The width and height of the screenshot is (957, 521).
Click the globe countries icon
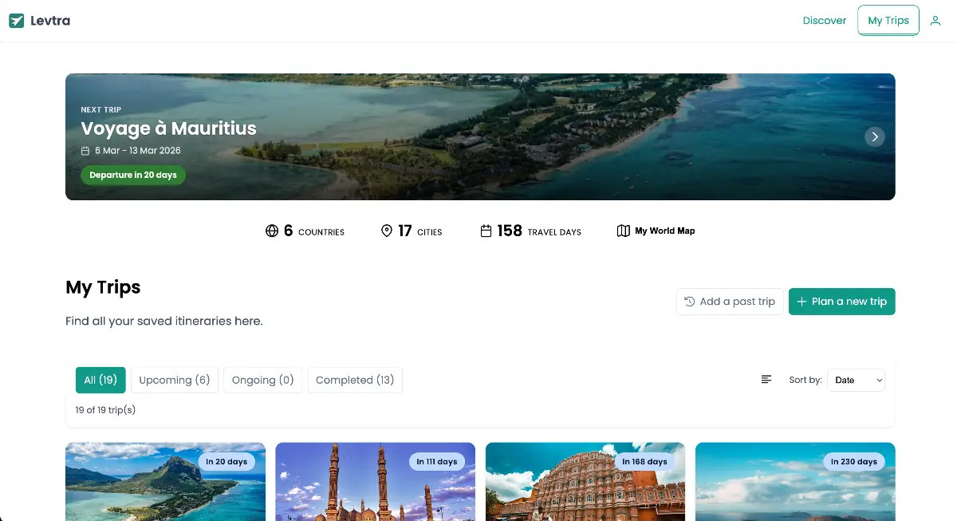(x=272, y=231)
